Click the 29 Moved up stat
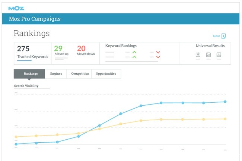 click(61, 50)
